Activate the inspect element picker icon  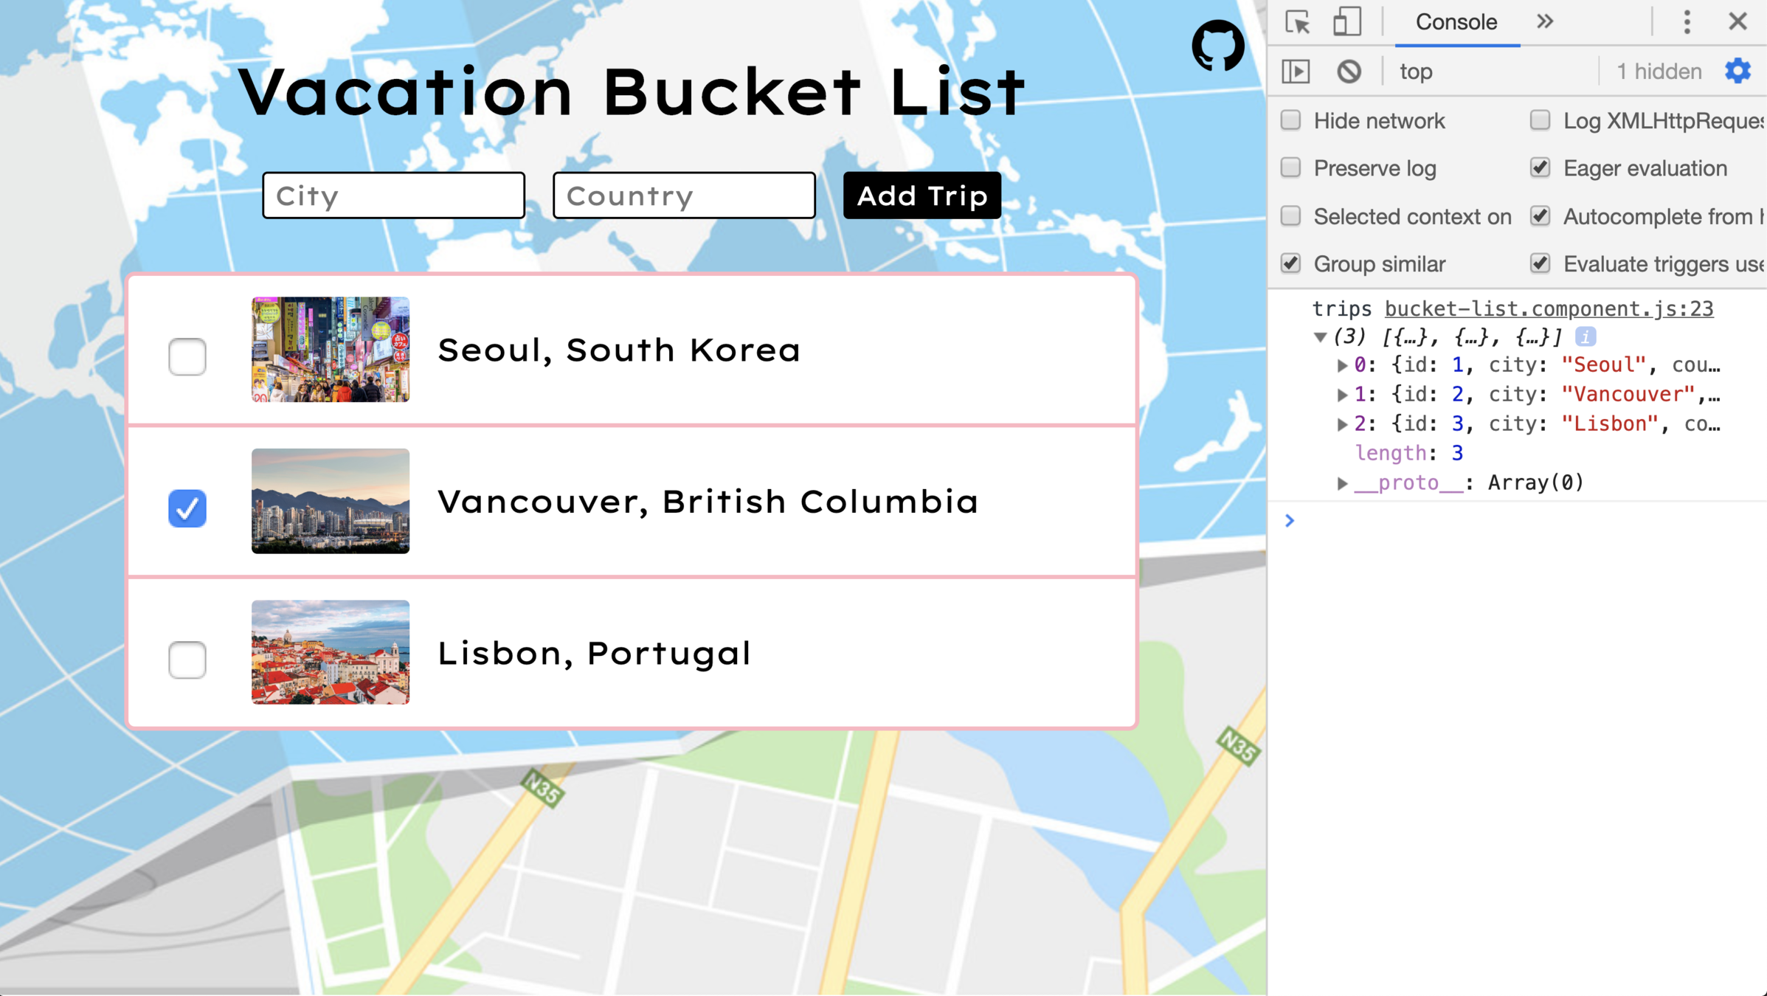(x=1298, y=22)
